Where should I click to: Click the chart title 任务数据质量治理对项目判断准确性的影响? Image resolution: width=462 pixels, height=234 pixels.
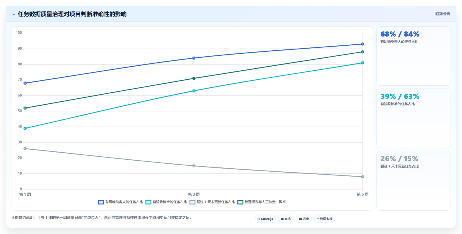[72, 14]
